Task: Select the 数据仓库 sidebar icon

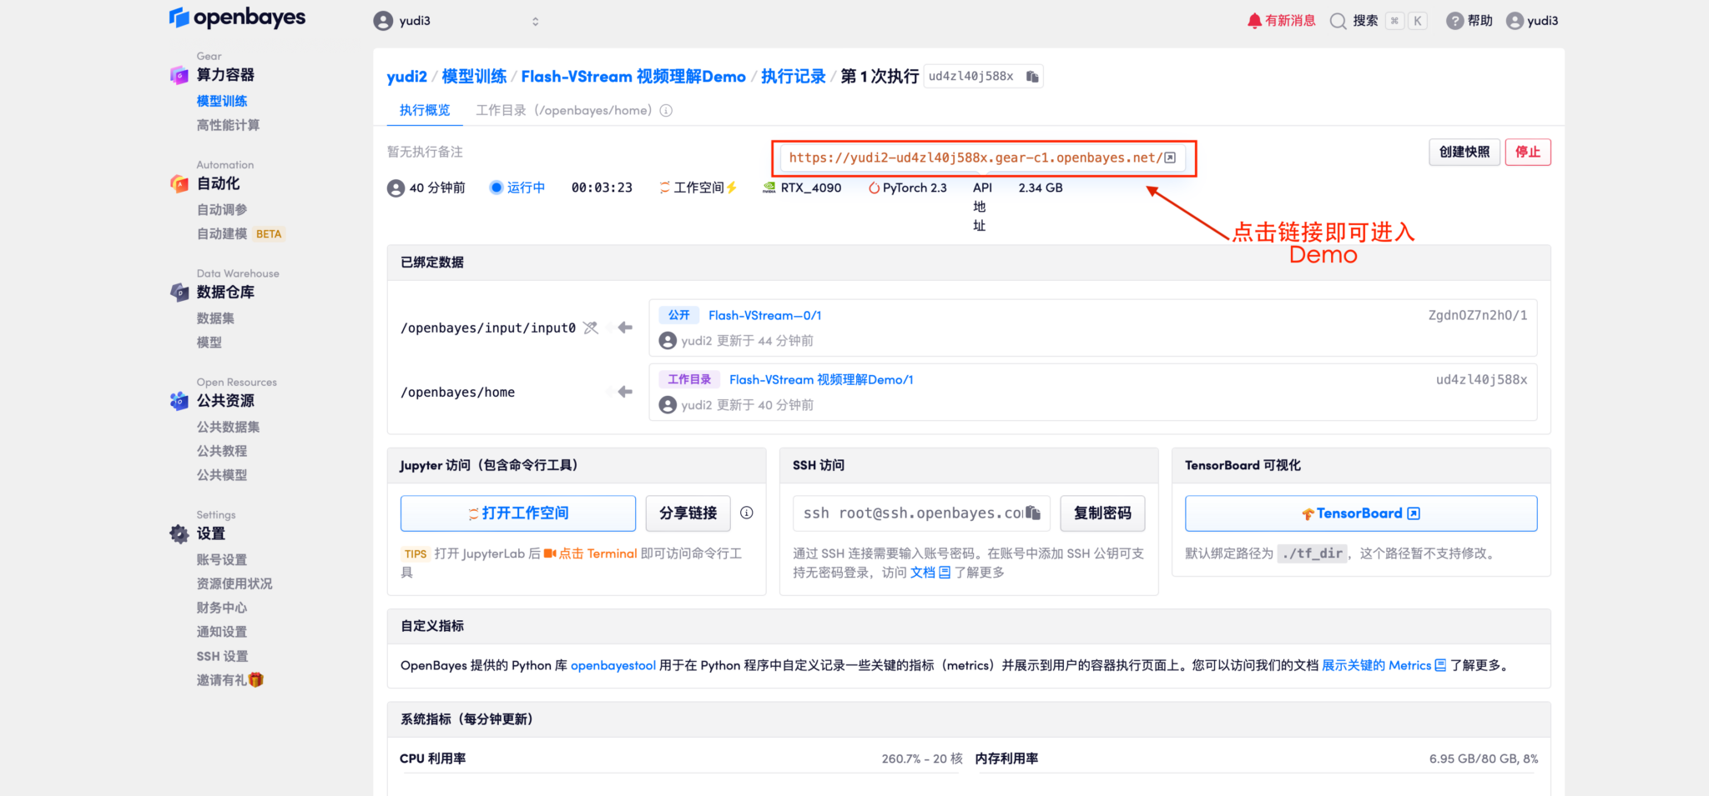Action: [179, 292]
